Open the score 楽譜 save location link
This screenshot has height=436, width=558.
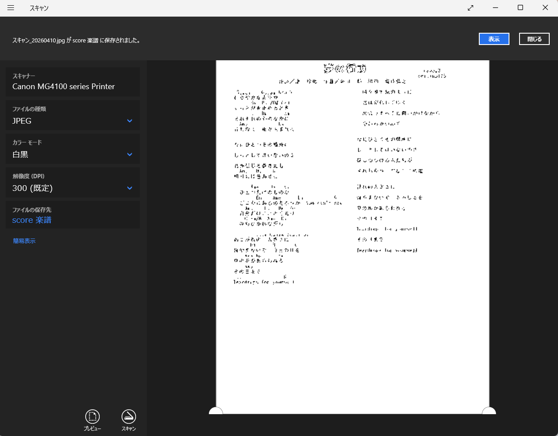(x=31, y=220)
